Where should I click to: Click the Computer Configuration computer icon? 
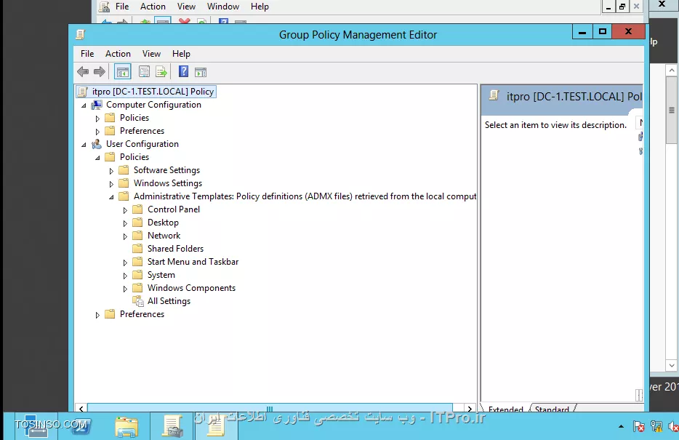click(97, 105)
